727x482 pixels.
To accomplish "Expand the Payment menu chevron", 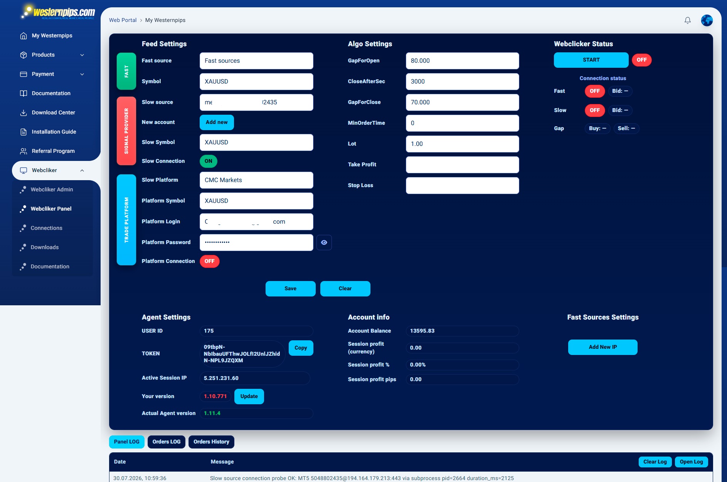I will (x=82, y=74).
